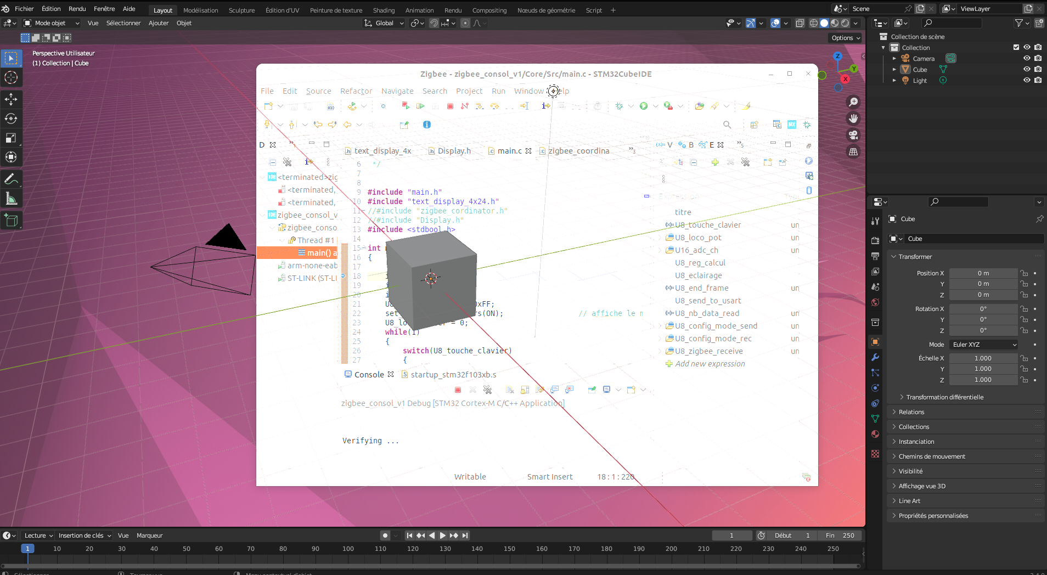Switch to the Shading workspace tab

[x=384, y=10]
